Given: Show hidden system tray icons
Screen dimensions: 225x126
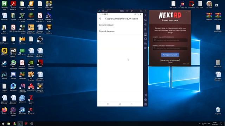Looking at the screenshot, I should (x=200, y=124).
